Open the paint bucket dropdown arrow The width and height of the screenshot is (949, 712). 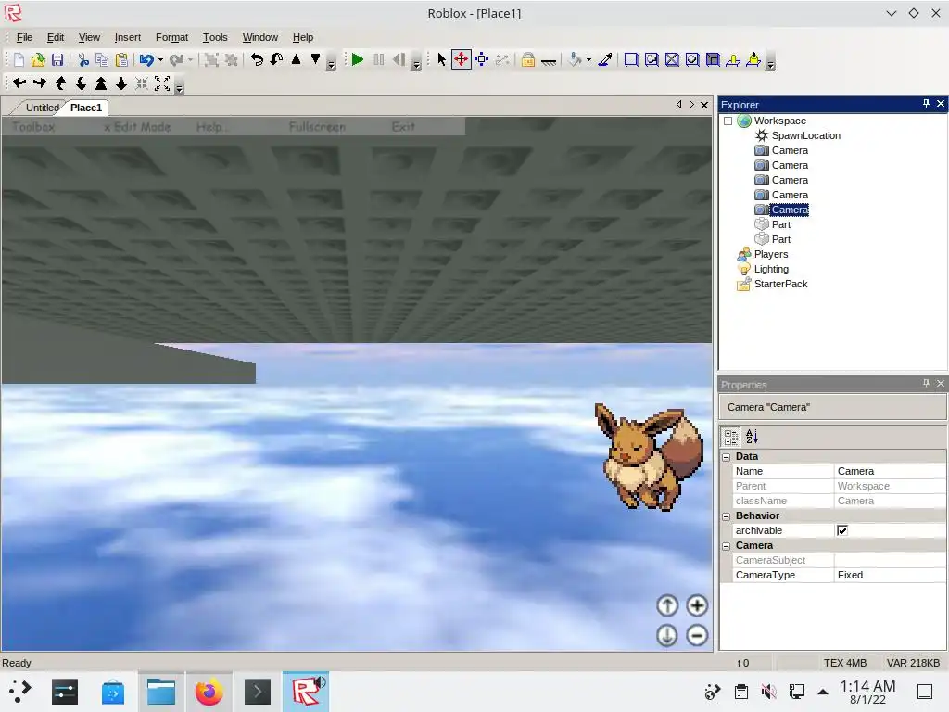(588, 60)
